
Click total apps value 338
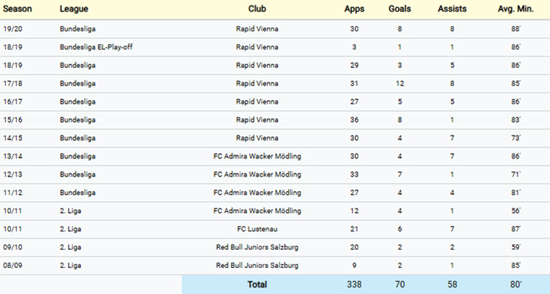(354, 285)
